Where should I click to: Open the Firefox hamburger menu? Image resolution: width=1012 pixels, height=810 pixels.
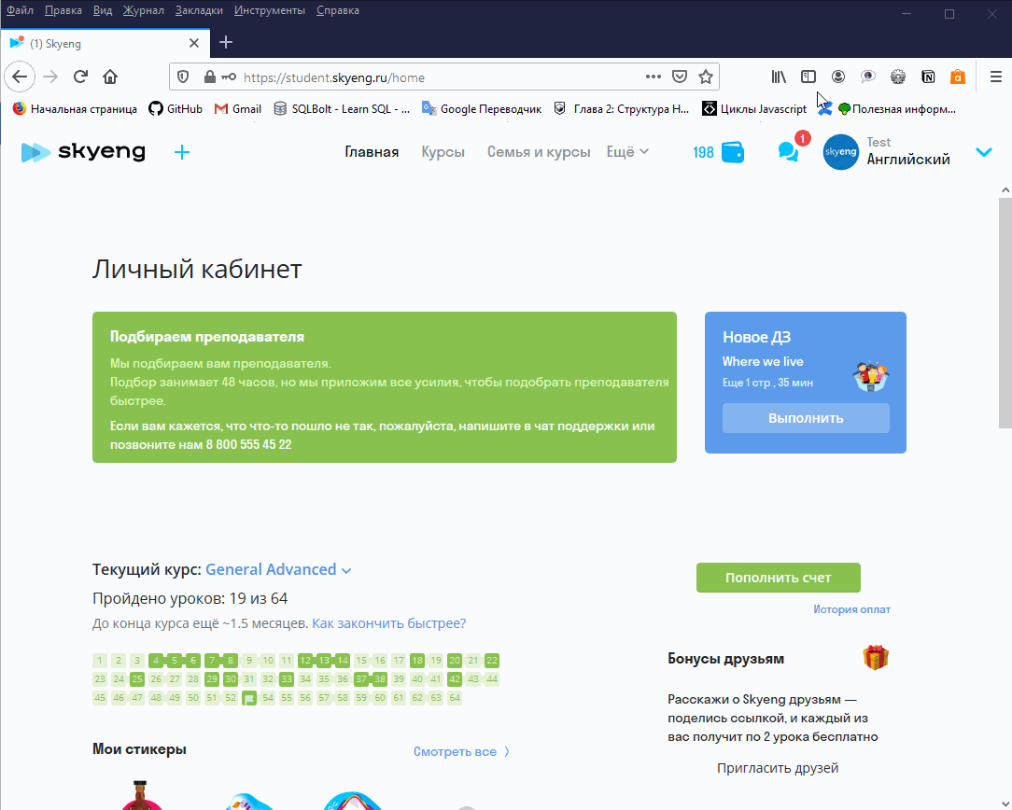click(996, 77)
